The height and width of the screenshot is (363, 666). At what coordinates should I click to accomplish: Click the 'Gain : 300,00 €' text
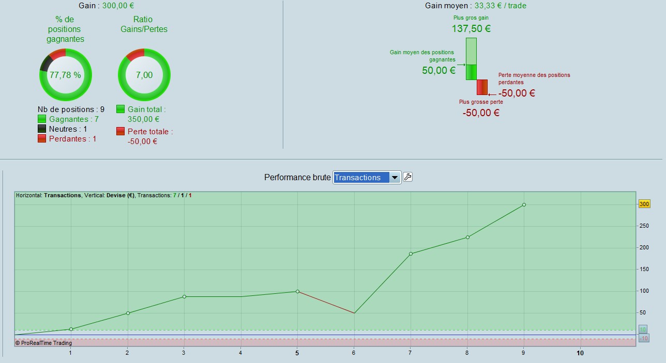point(107,6)
